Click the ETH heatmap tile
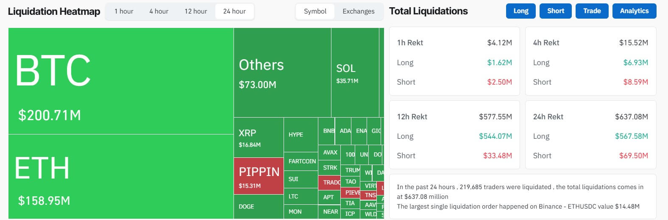This screenshot has height=220, width=668. 121,176
